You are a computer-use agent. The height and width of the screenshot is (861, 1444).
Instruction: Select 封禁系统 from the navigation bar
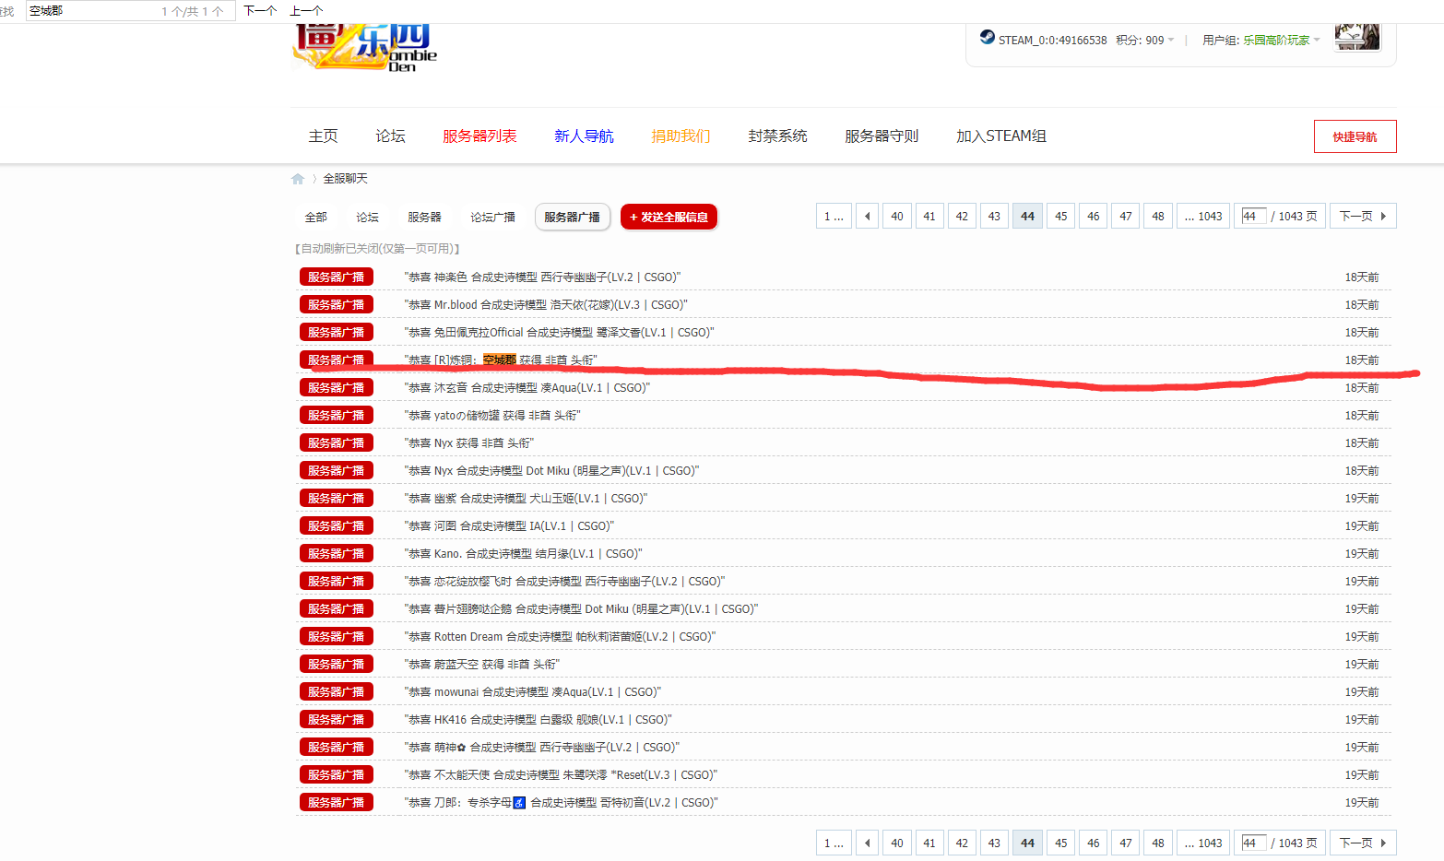pos(777,136)
